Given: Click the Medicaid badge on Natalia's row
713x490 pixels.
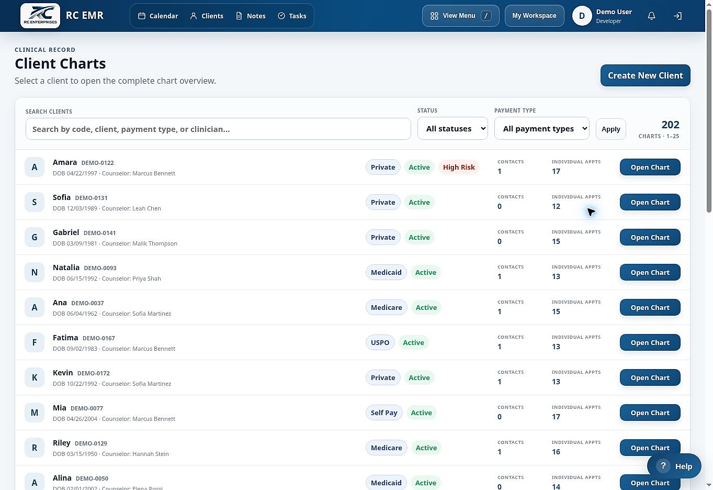Looking at the screenshot, I should click(386, 272).
